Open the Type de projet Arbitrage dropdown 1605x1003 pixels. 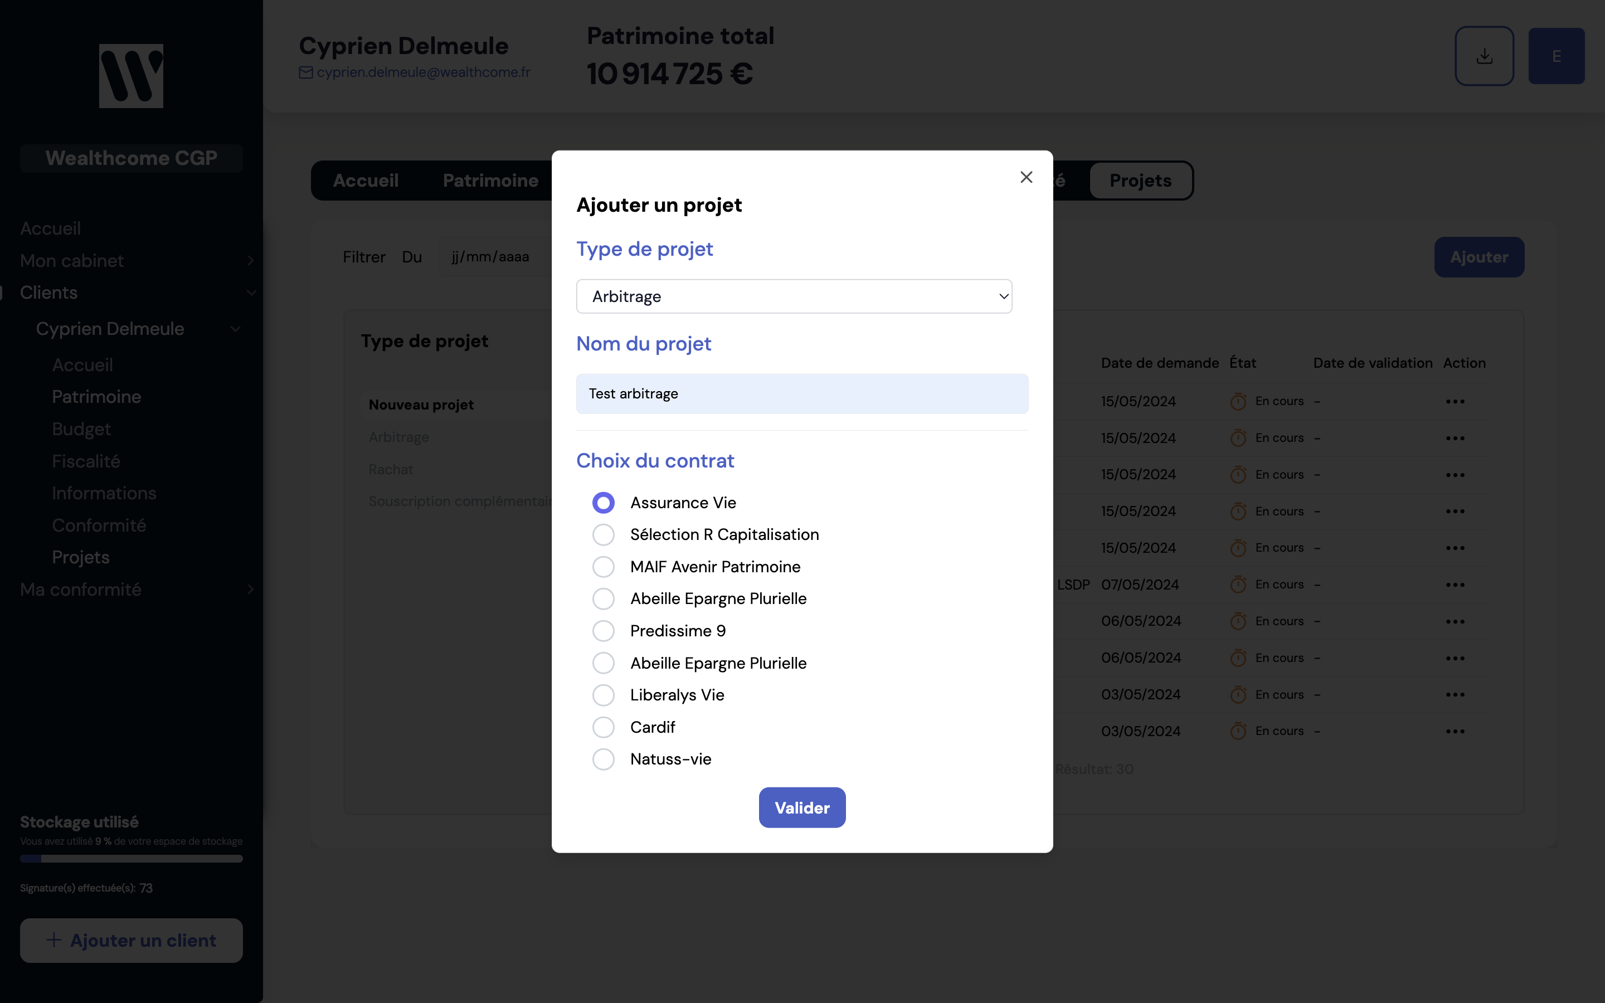pos(794,296)
